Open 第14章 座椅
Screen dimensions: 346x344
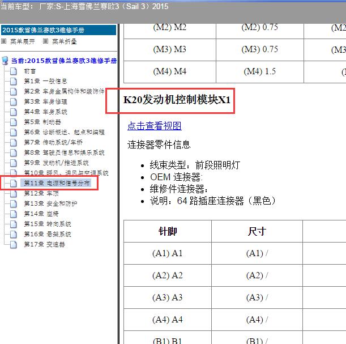pos(41,214)
